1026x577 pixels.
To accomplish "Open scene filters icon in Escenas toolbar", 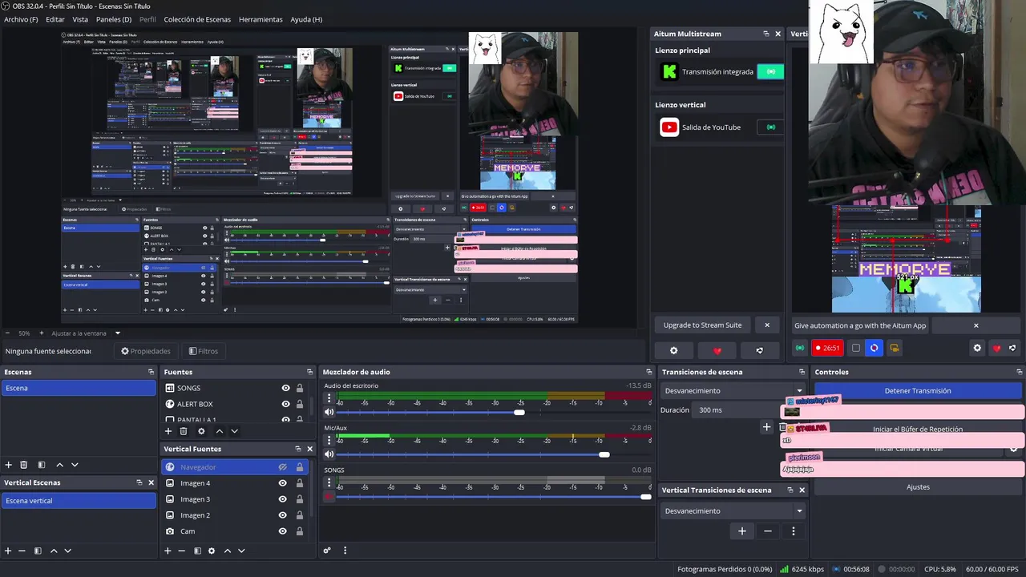I will point(42,465).
